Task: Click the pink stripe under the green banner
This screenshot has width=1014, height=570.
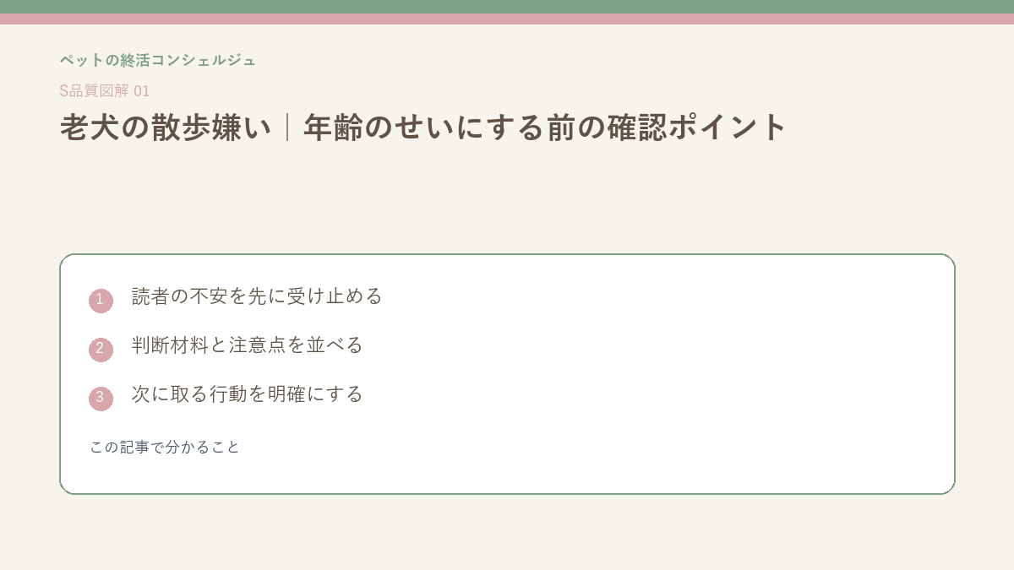Action: coord(507,19)
